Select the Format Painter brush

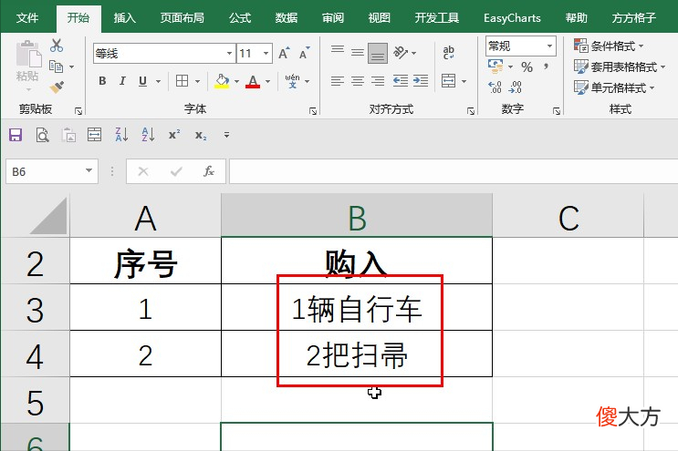(x=57, y=87)
